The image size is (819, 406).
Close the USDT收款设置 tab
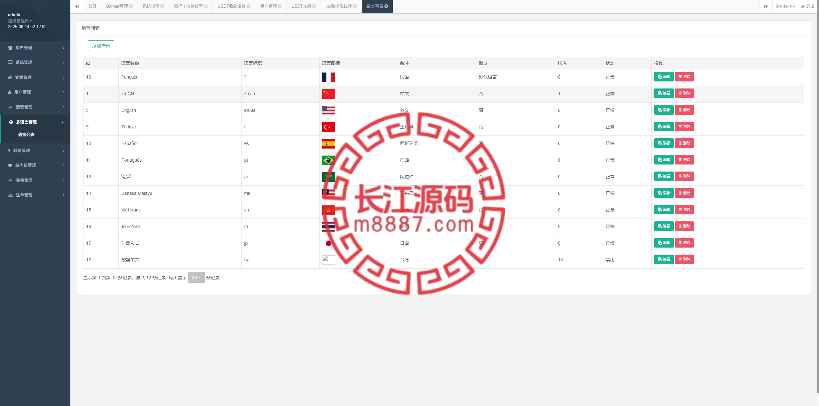(x=249, y=6)
